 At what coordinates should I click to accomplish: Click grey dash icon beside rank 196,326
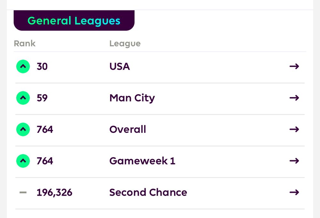point(23,192)
